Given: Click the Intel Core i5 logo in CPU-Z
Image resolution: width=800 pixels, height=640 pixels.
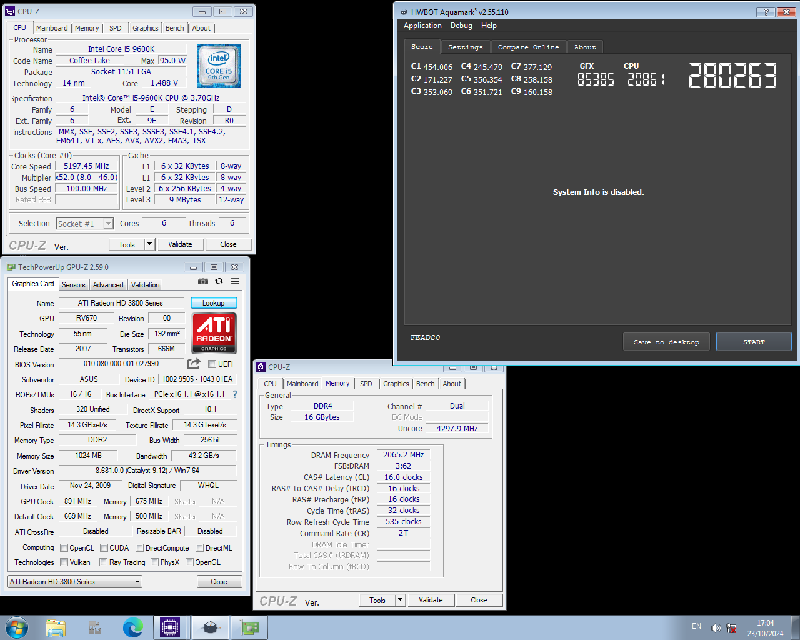Looking at the screenshot, I should tap(219, 66).
